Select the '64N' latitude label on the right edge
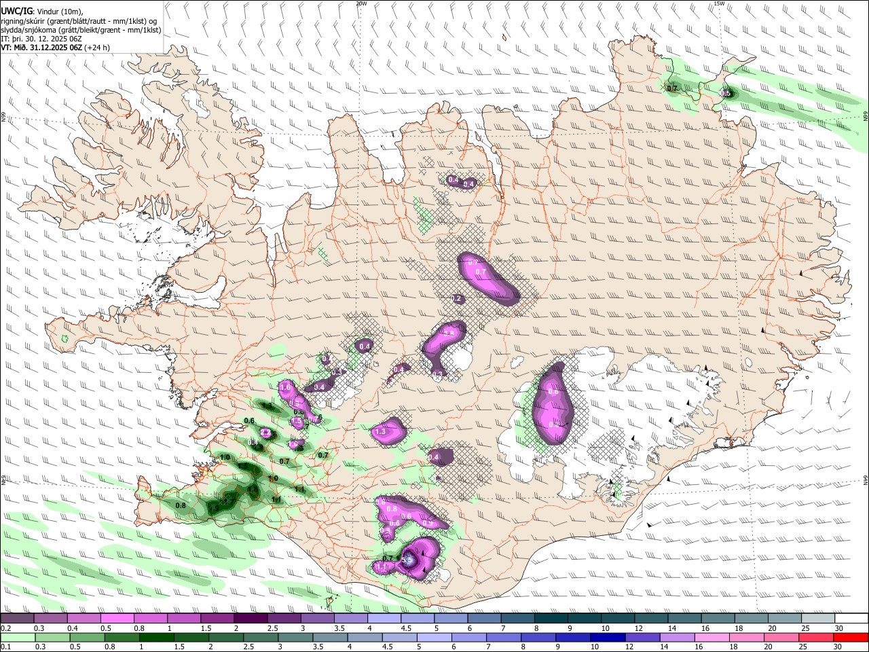Screen dimensions: 869x652 866,479
